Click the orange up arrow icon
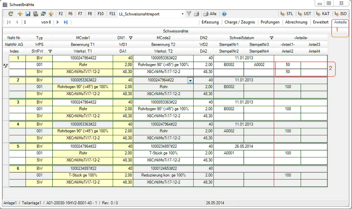The image size is (352, 209). (x=51, y=14)
